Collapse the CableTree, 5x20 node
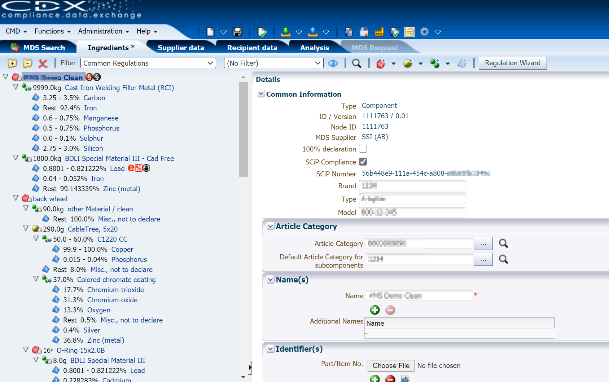The height and width of the screenshot is (382, 609). [x=26, y=228]
